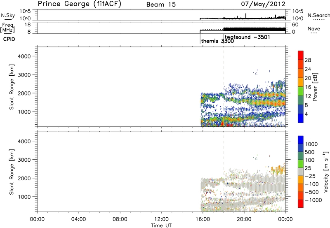Click the '4' label on the Power colorbar
This screenshot has width=330, height=228.
(306, 114)
